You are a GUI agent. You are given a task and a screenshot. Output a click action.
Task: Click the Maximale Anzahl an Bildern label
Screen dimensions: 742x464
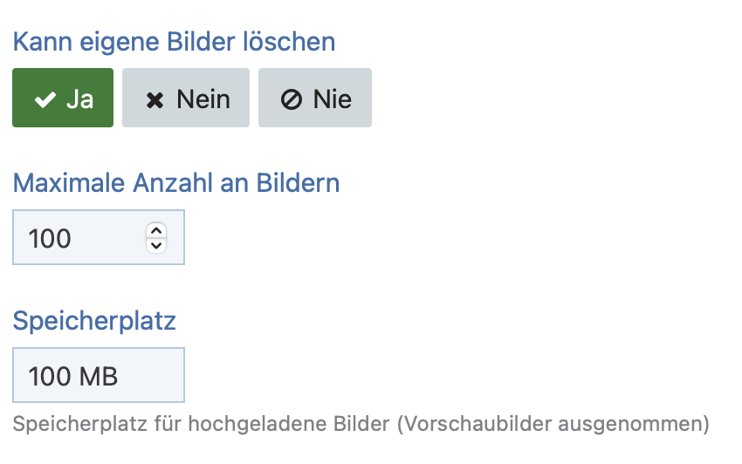click(x=176, y=183)
